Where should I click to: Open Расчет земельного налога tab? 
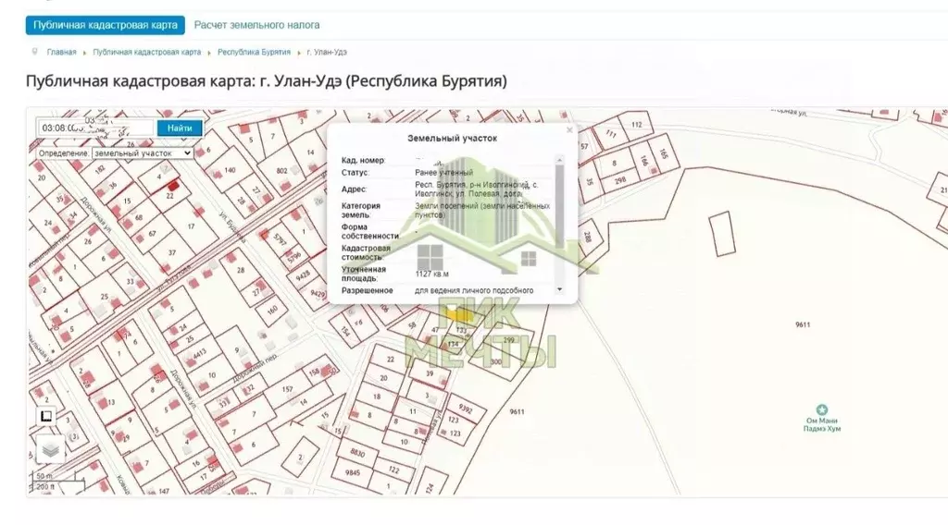pyautogui.click(x=256, y=25)
